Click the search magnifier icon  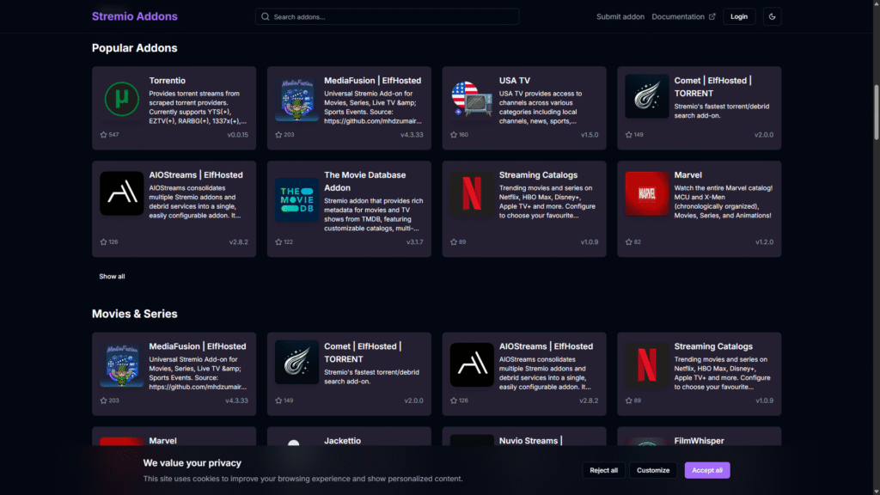(266, 17)
